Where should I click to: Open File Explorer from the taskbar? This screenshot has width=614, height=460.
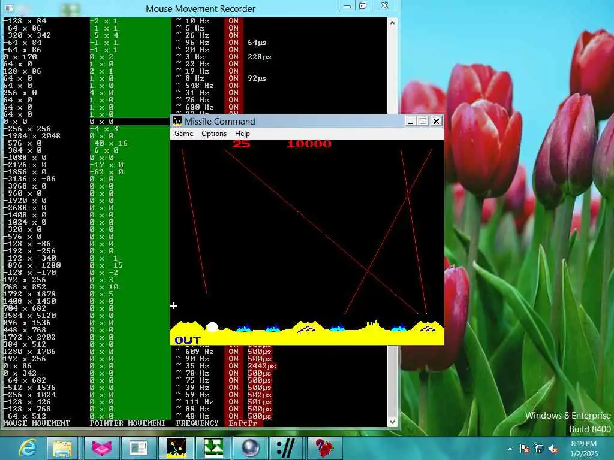pos(62,448)
